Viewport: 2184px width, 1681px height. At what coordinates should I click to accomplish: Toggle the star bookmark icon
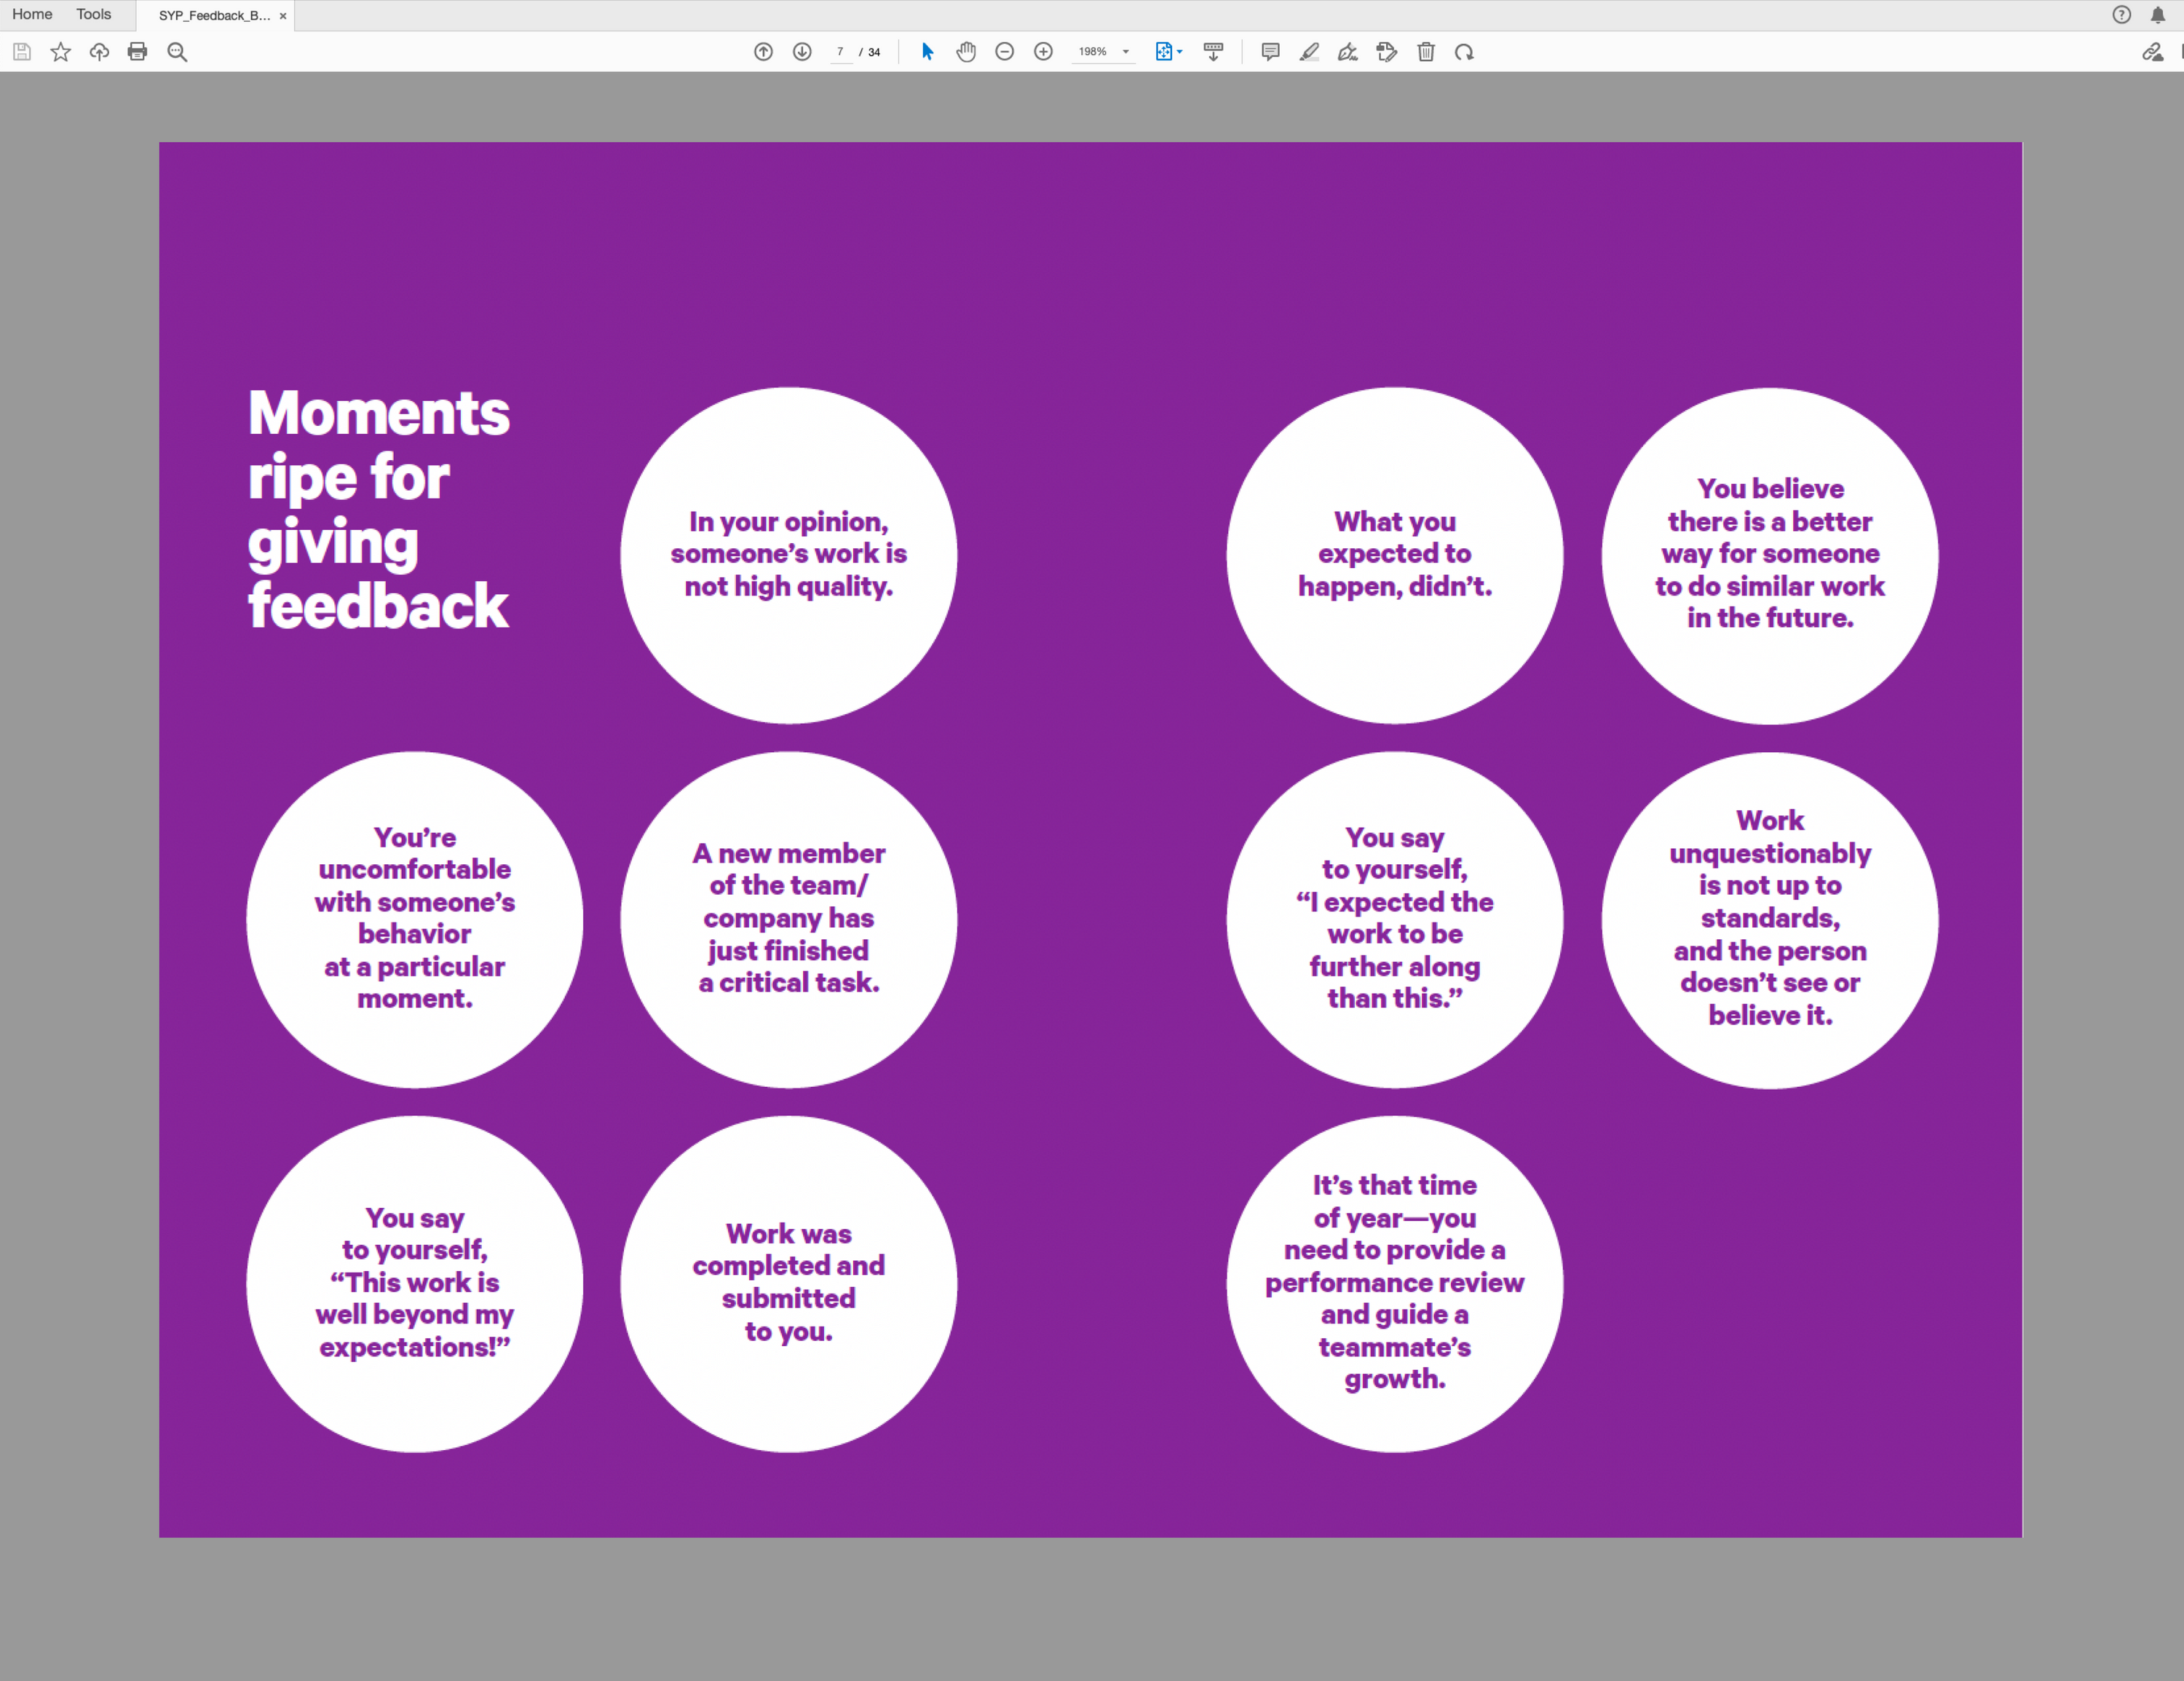(61, 52)
